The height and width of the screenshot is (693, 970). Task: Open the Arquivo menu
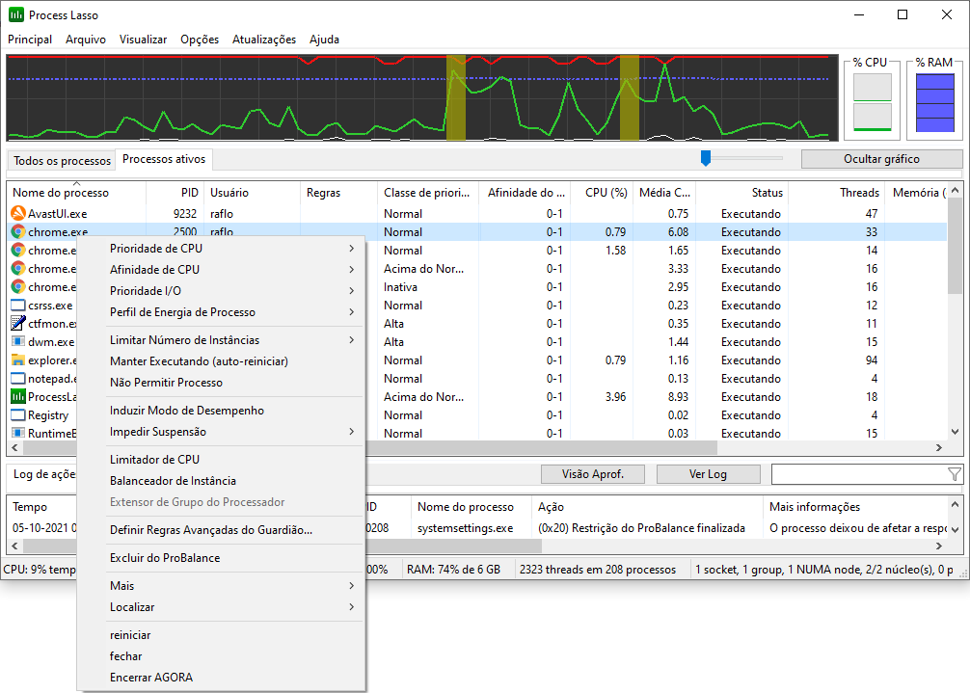coord(86,40)
